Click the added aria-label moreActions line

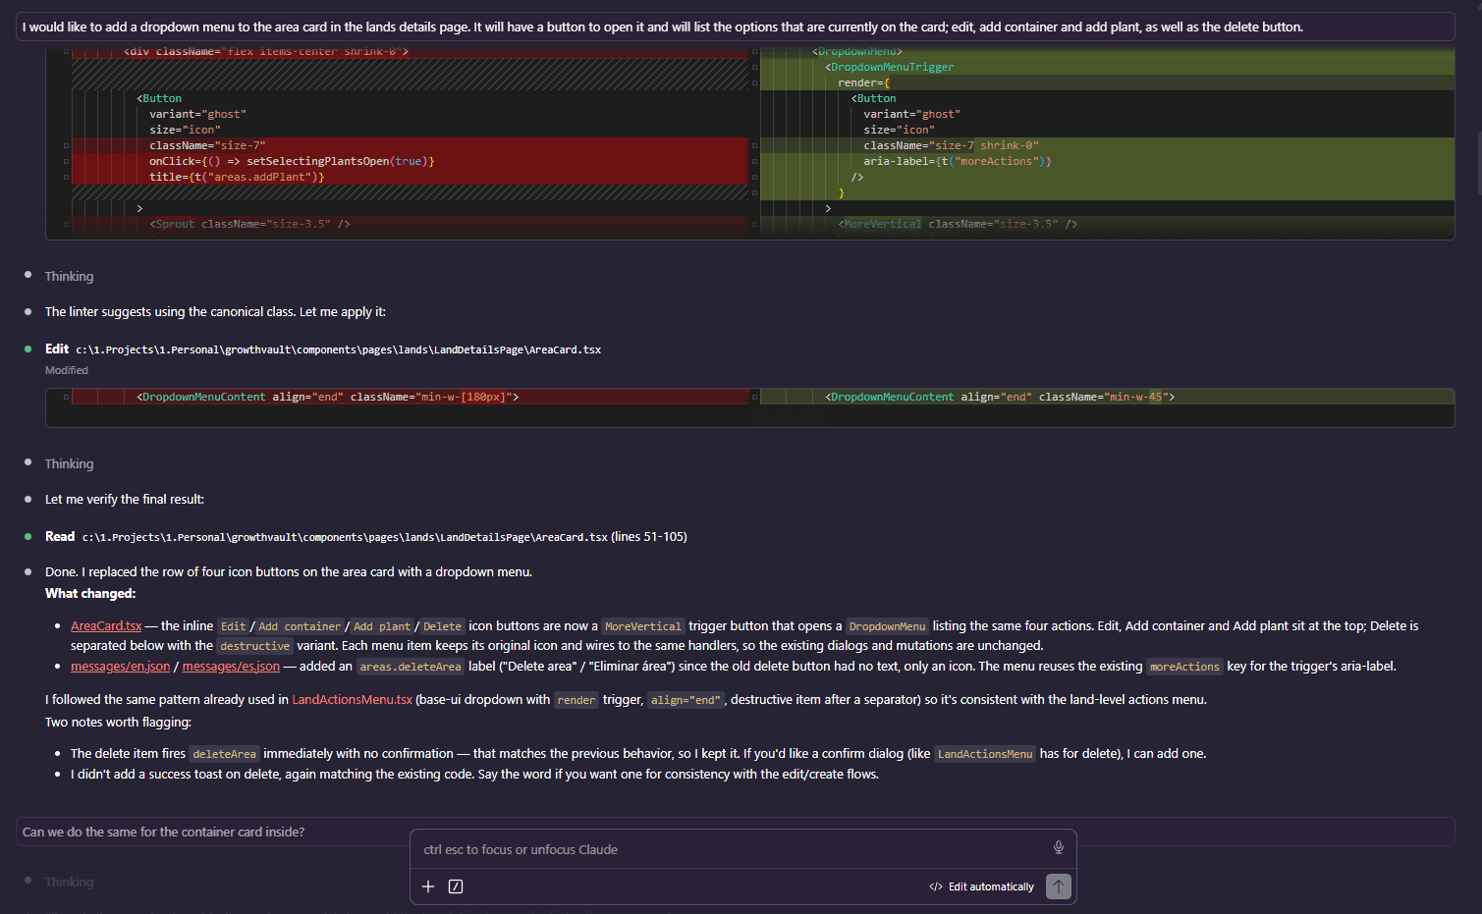point(1107,161)
